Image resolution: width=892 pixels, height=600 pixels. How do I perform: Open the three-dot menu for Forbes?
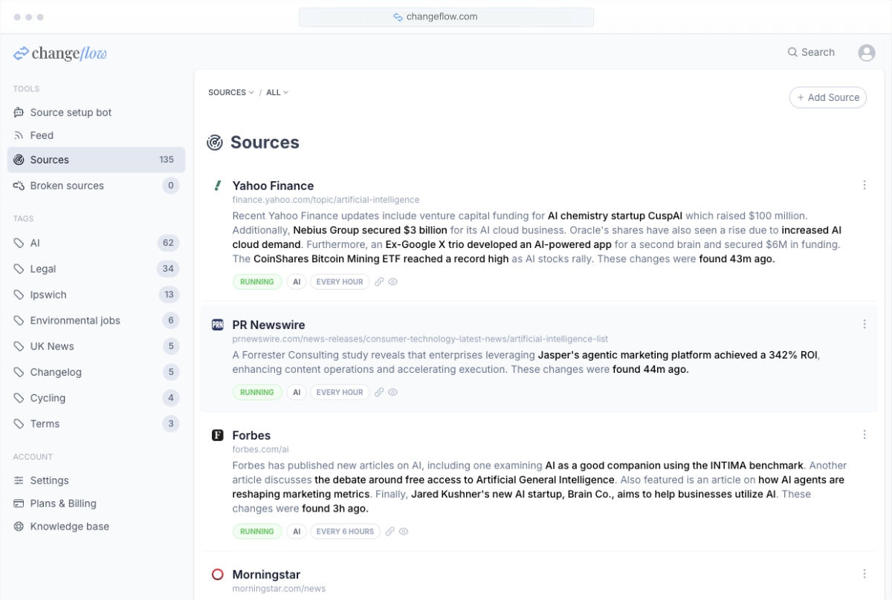point(864,434)
